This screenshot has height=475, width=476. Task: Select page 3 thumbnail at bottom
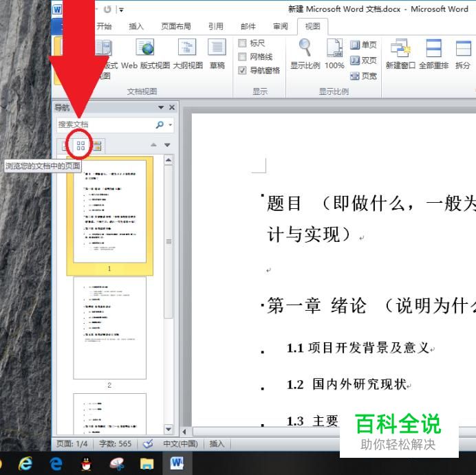[109, 414]
